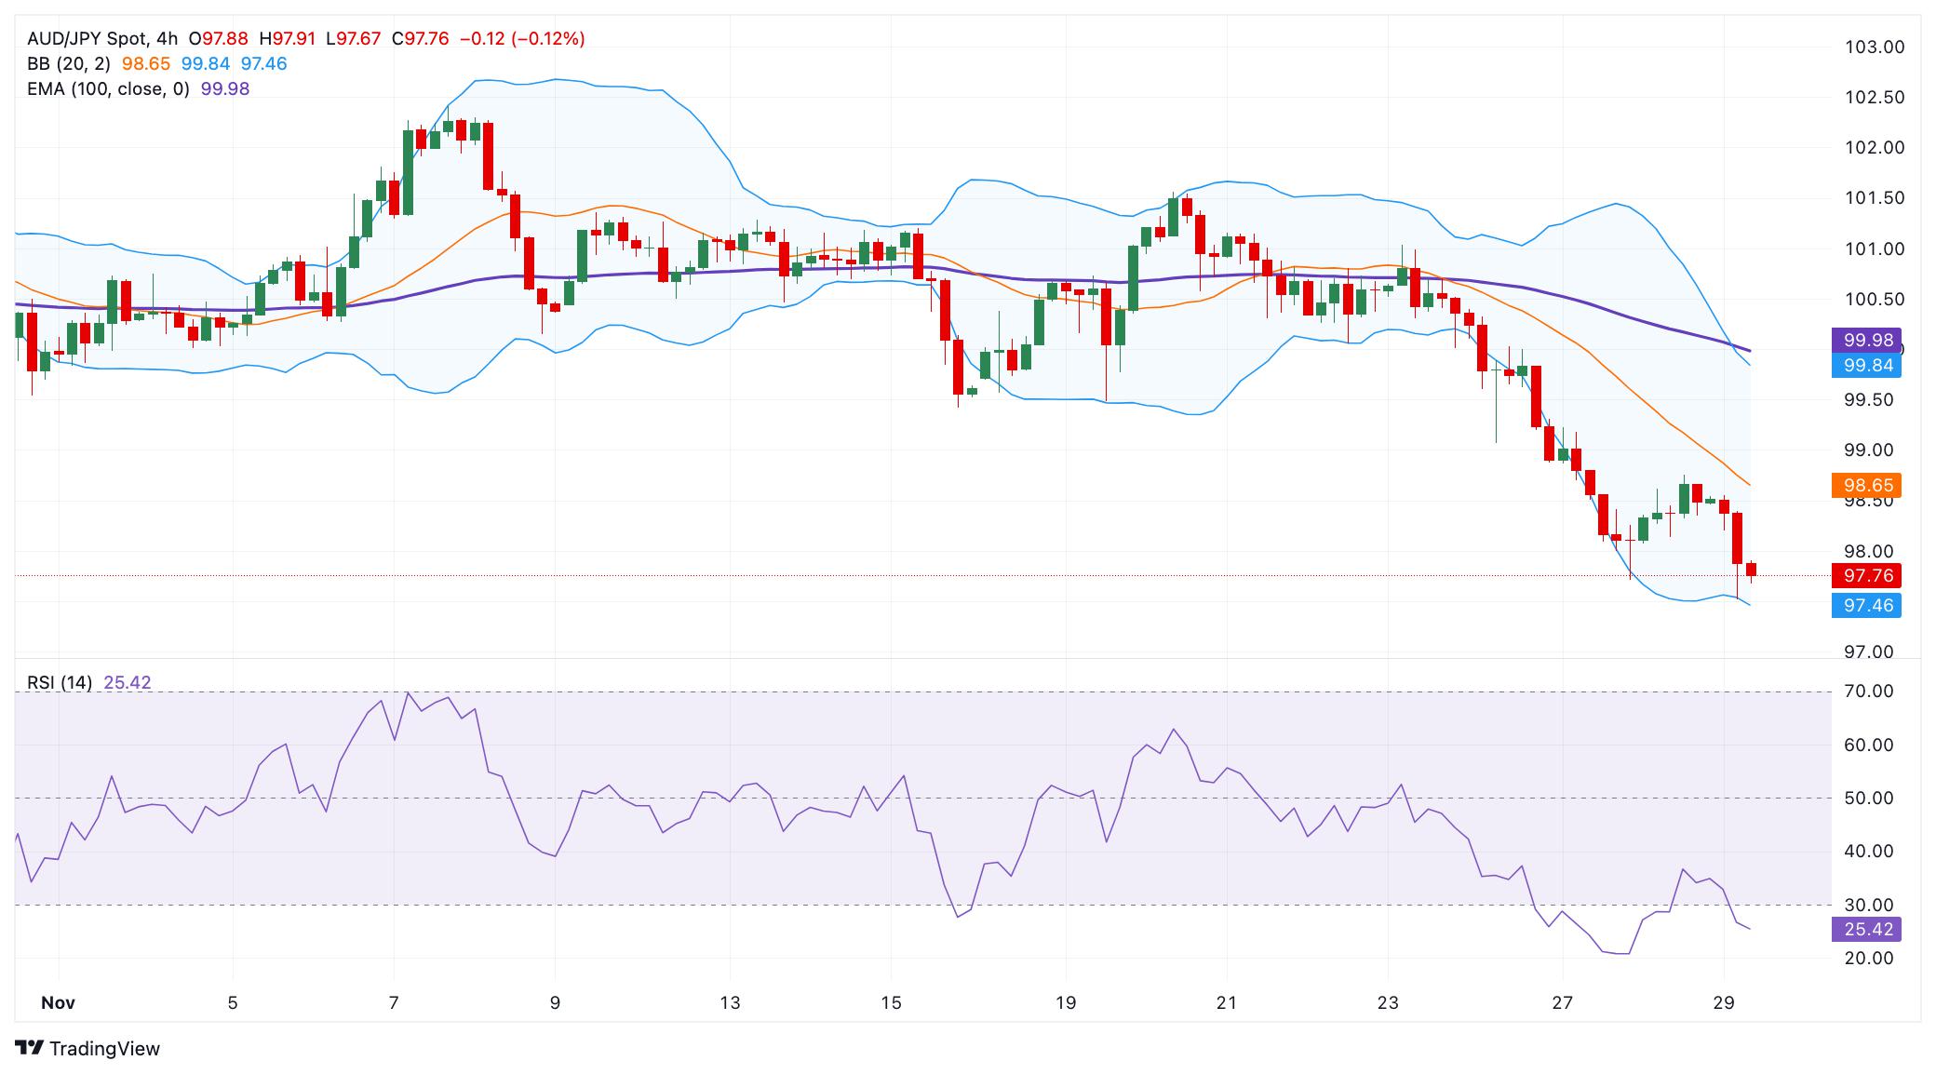Click the red 97.76 last price tag
This screenshot has height=1074, width=1936.
[x=1868, y=575]
